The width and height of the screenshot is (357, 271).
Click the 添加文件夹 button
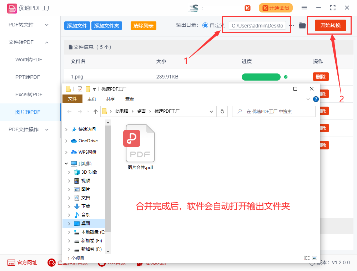107,26
